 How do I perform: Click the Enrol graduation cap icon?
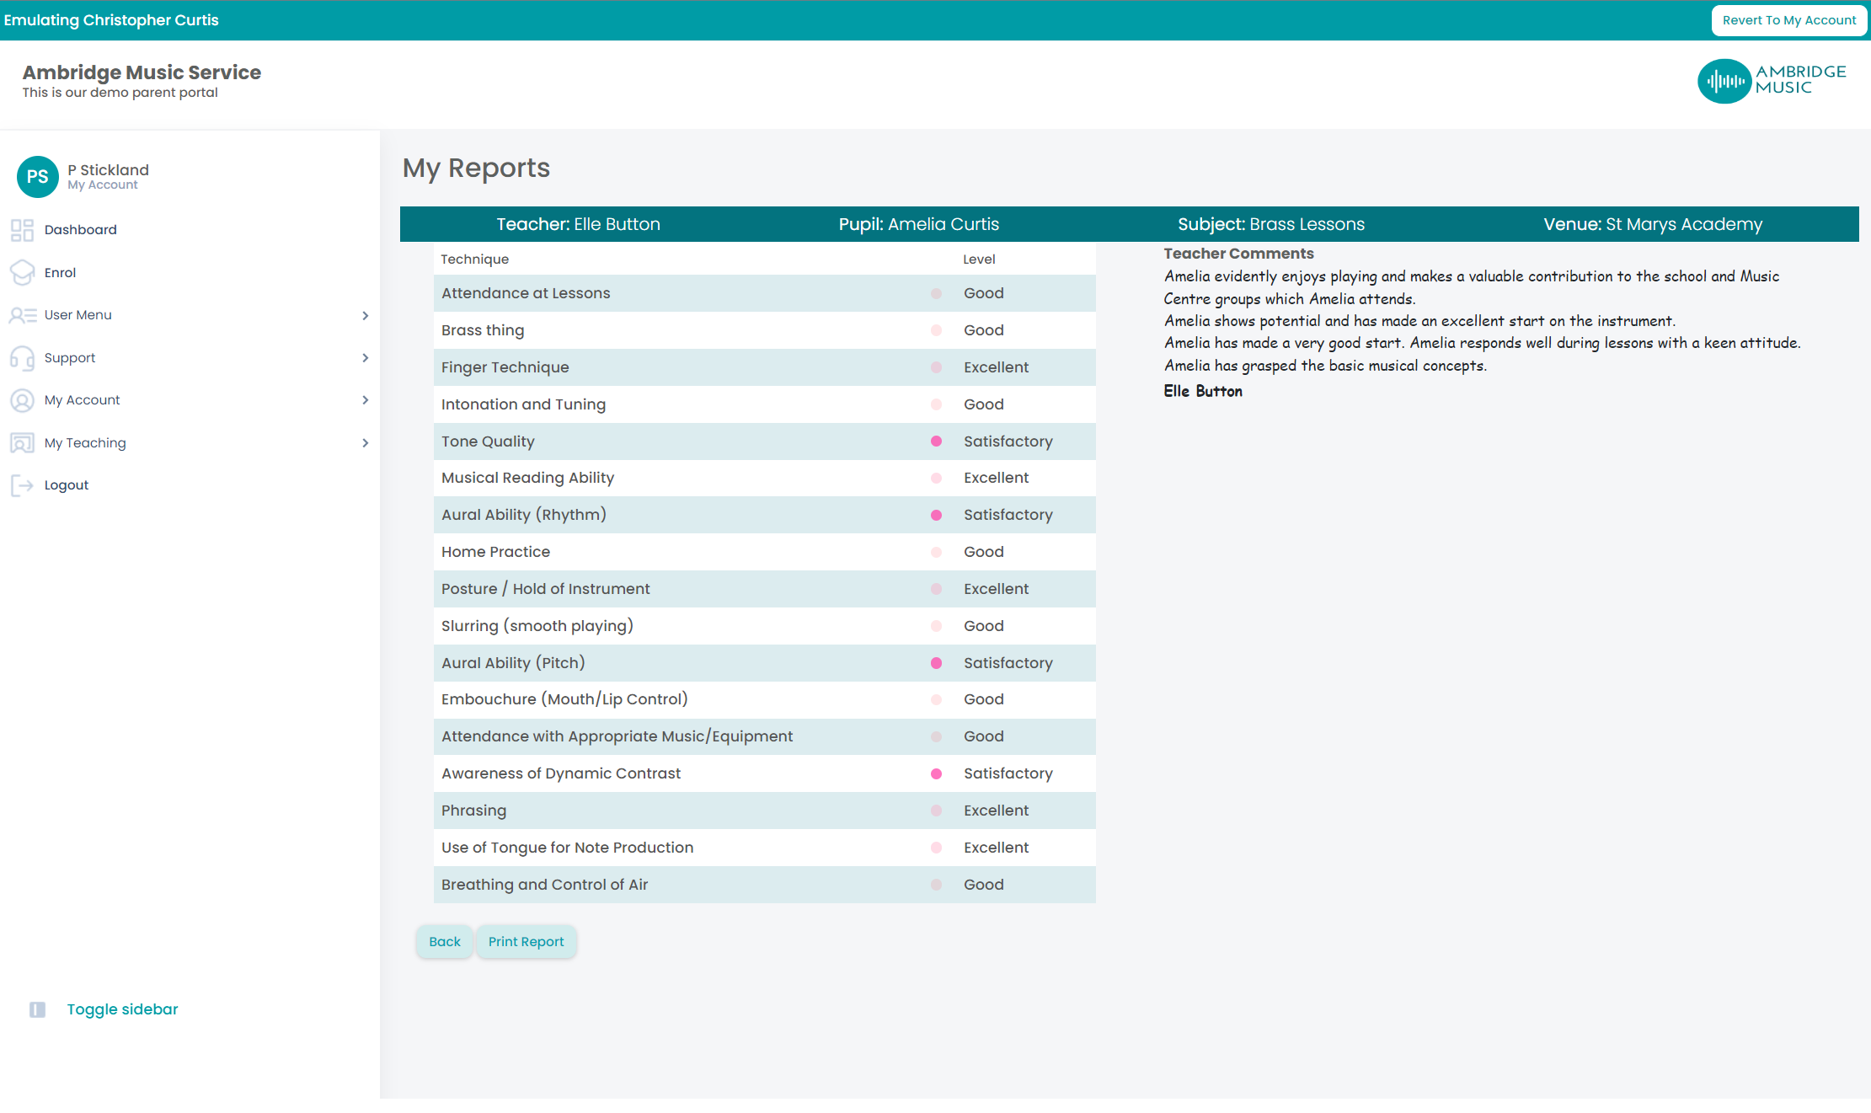point(22,273)
